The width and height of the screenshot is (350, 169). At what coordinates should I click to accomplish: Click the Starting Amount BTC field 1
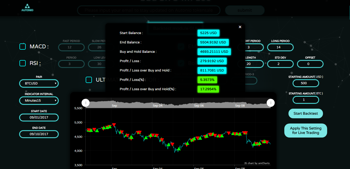[306, 100]
